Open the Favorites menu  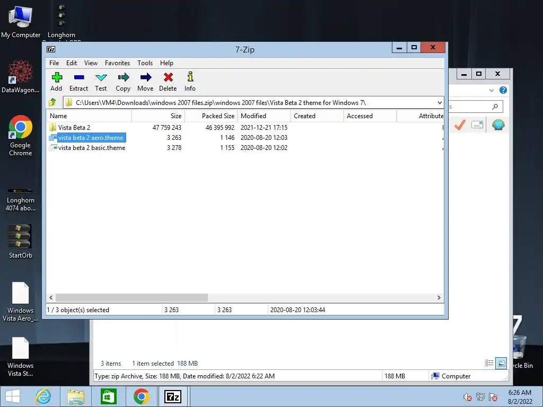tap(117, 63)
